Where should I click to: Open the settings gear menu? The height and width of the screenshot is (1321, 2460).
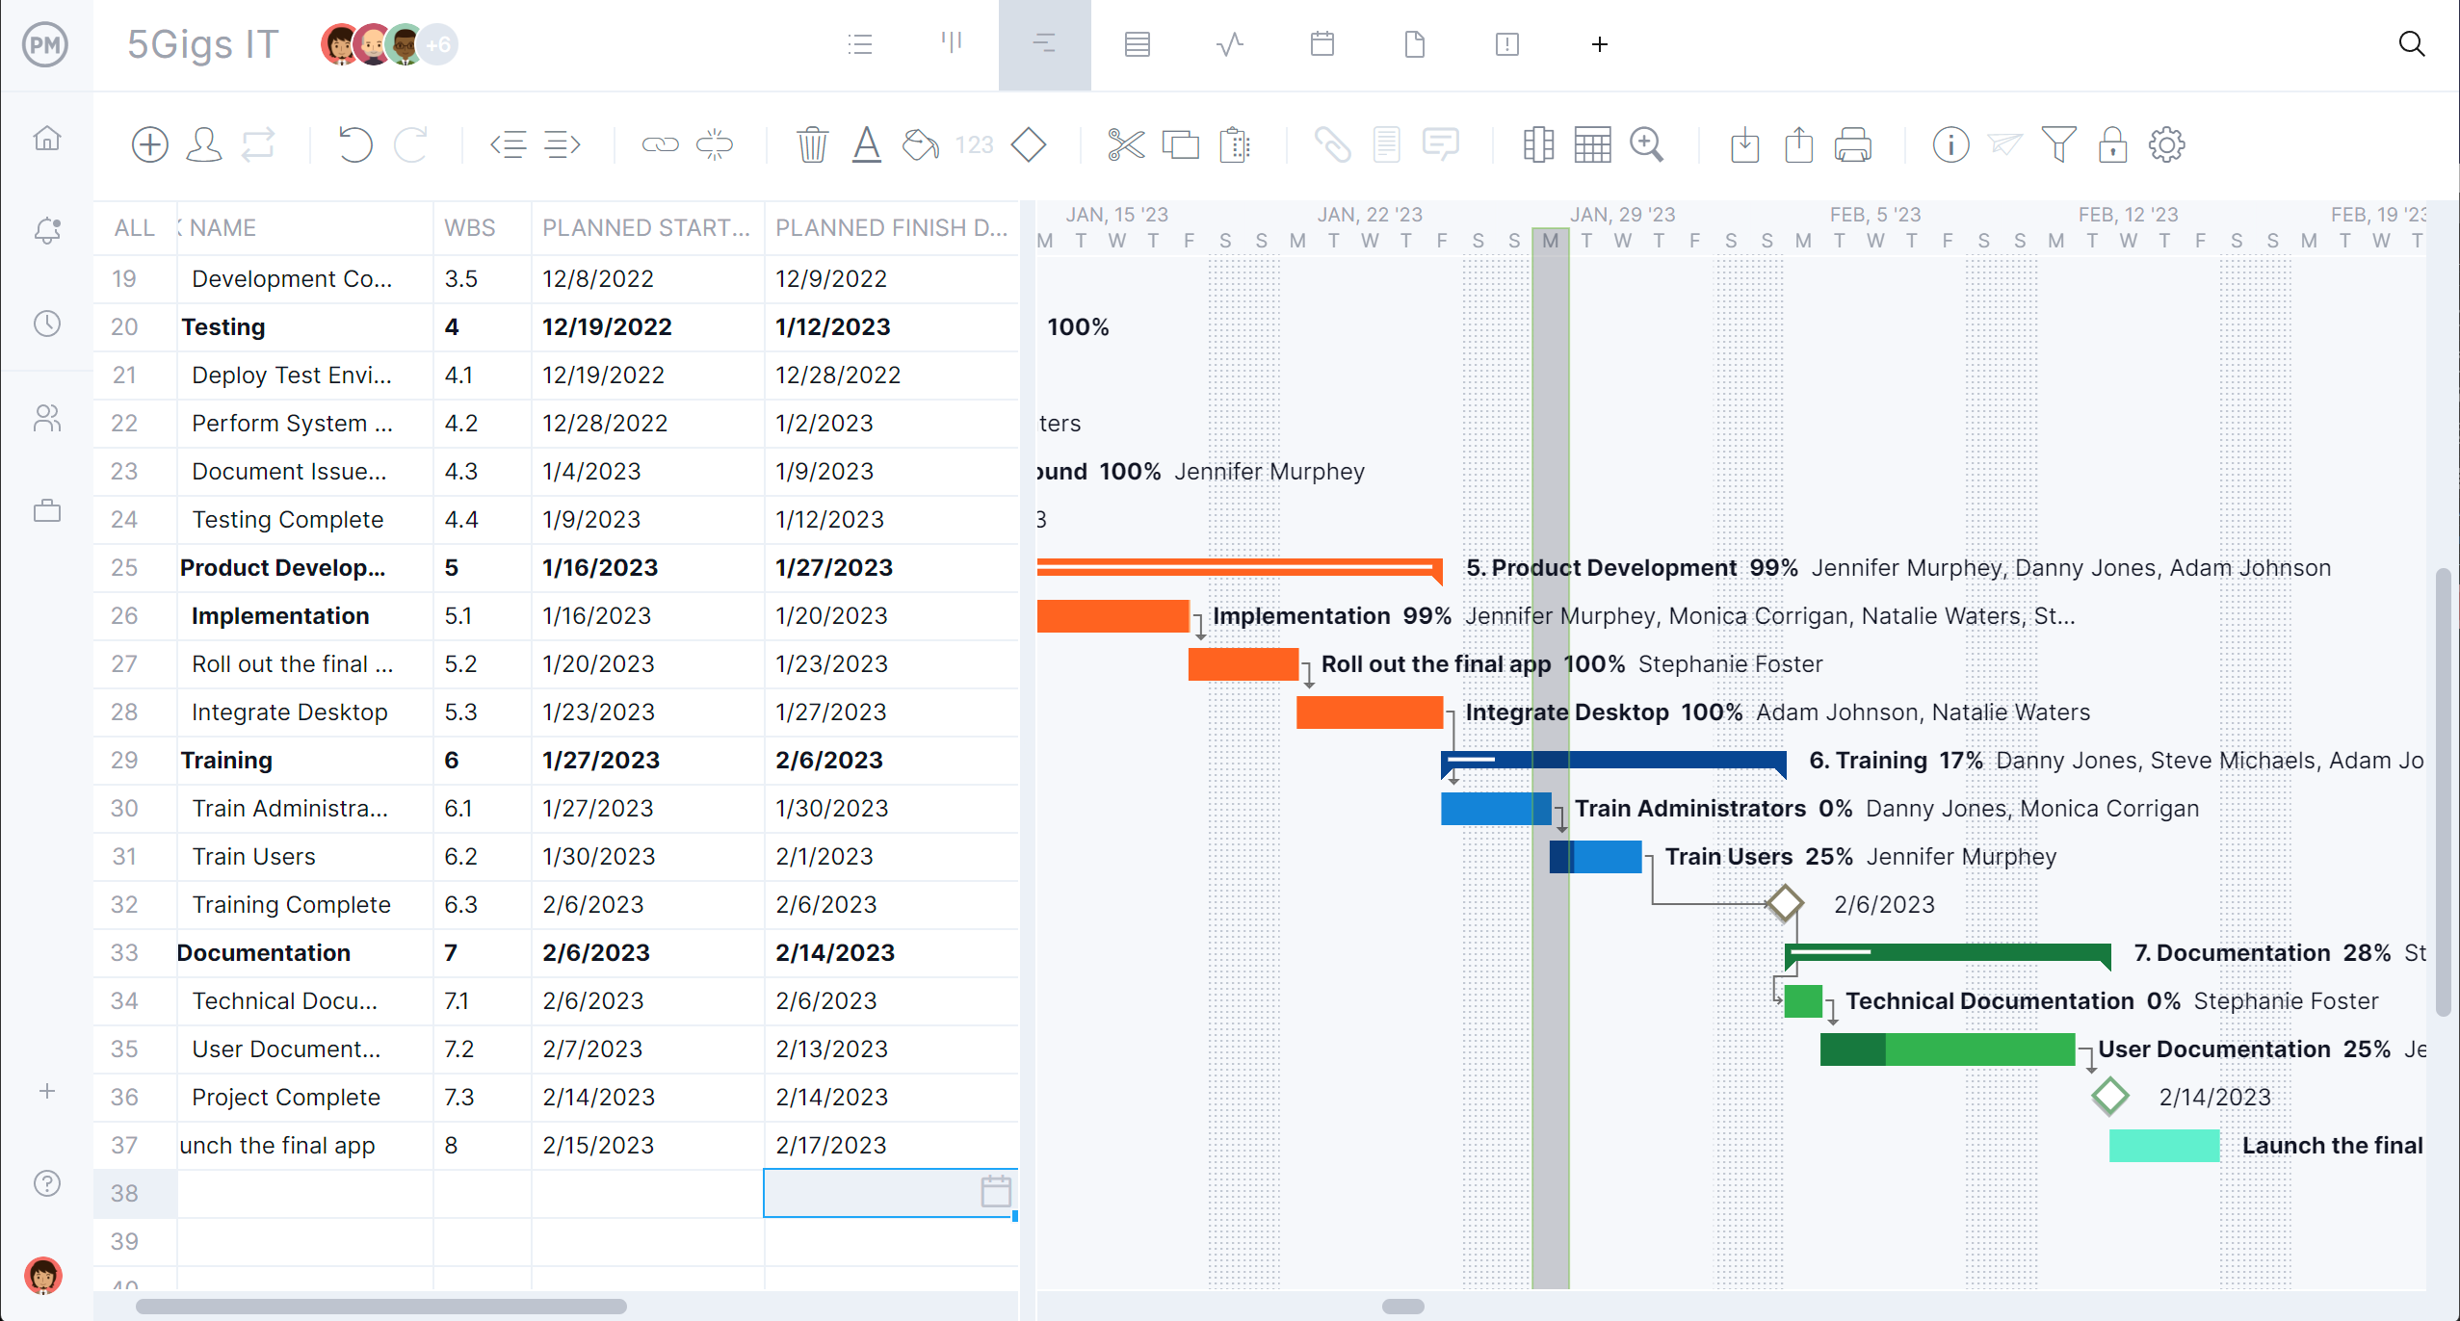(x=2166, y=145)
